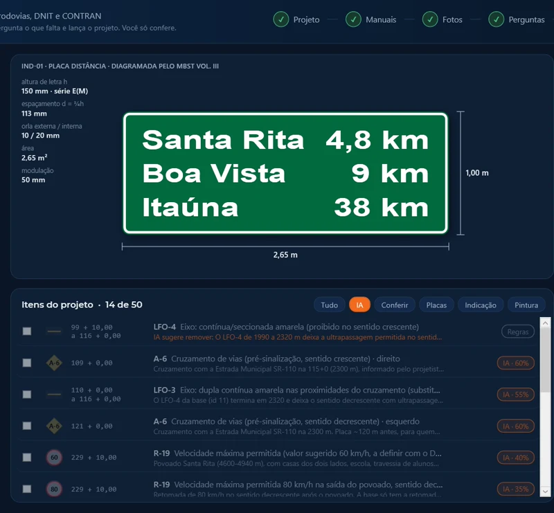Screen dimensions: 554x513
Task: Check the R-19 60 km/h row checkbox
Action: 27,458
